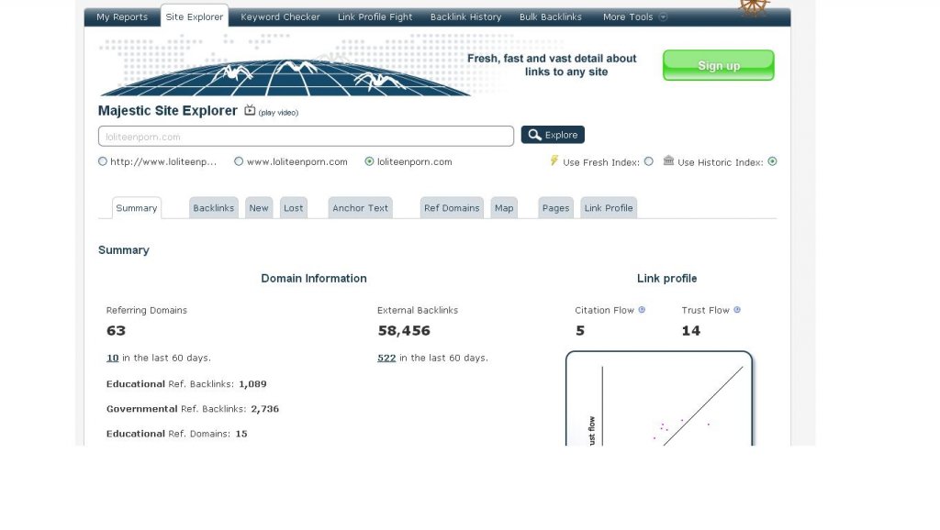Enable the Use Historic Index option
The width and height of the screenshot is (940, 530).
pyautogui.click(x=772, y=161)
